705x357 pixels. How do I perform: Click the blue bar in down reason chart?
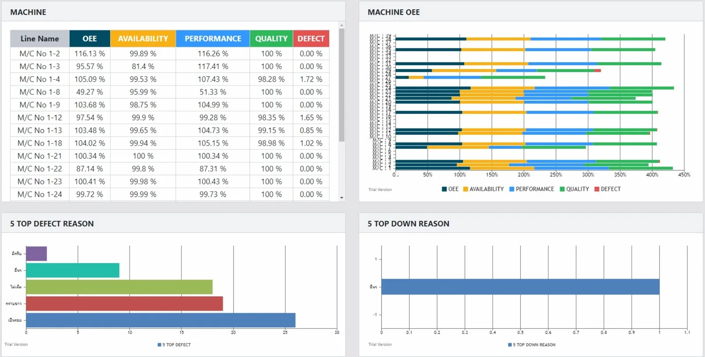click(520, 287)
